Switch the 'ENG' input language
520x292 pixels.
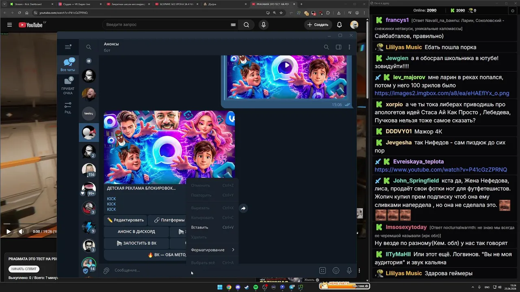[487, 287]
